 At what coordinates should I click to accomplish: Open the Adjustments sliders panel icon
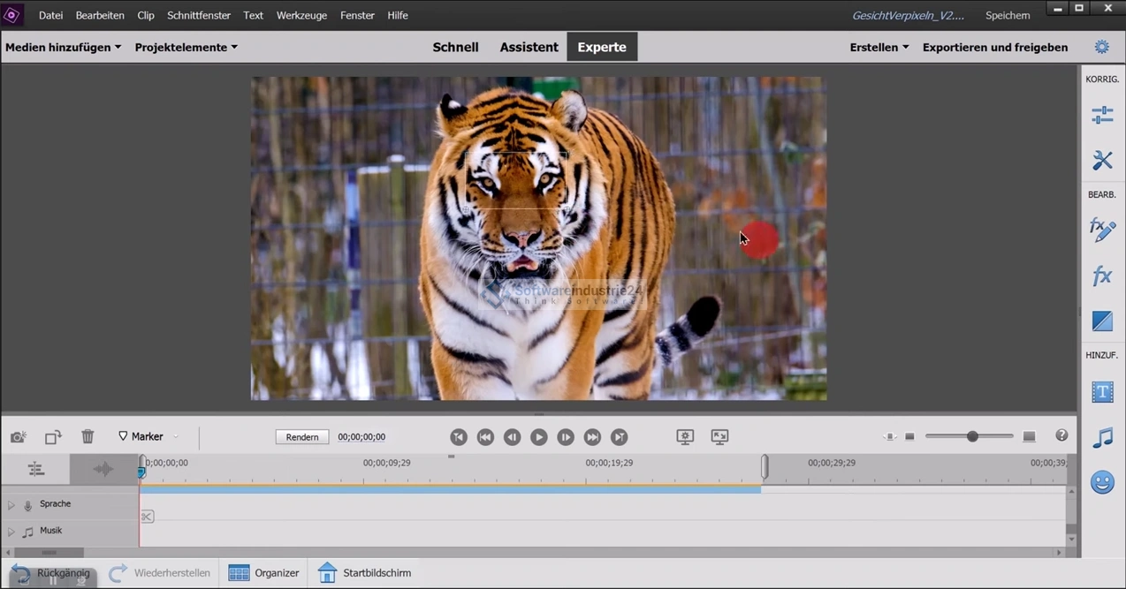1102,115
